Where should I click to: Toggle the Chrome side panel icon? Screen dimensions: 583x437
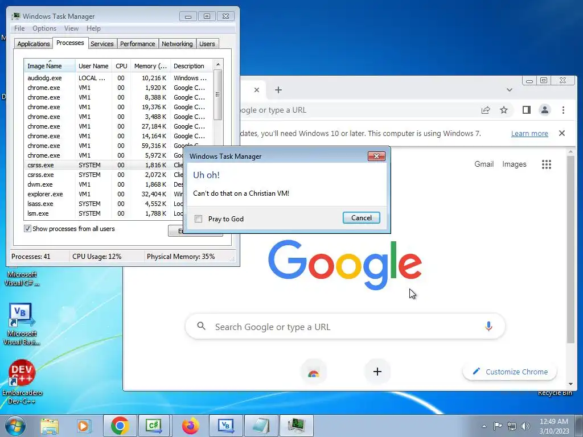click(526, 110)
